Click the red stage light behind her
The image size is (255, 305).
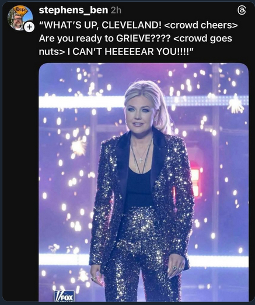click(x=195, y=182)
